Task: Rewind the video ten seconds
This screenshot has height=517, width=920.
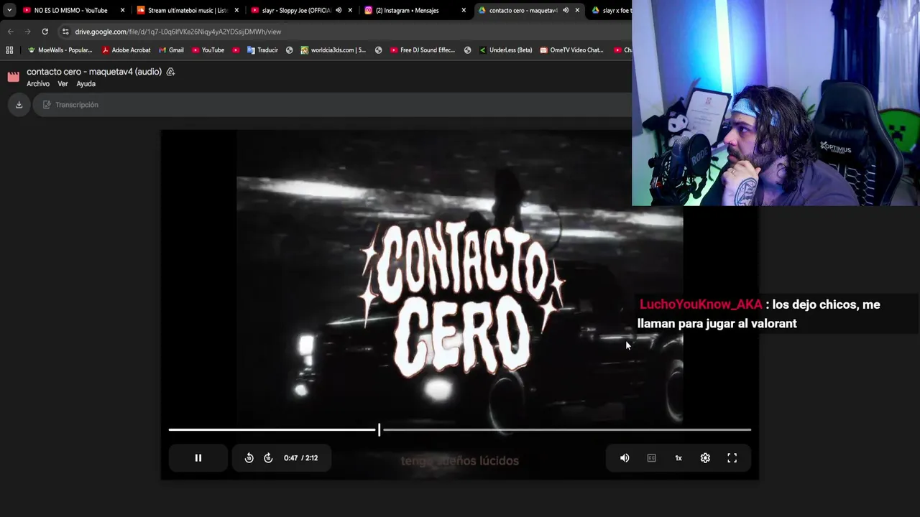Action: click(x=249, y=458)
